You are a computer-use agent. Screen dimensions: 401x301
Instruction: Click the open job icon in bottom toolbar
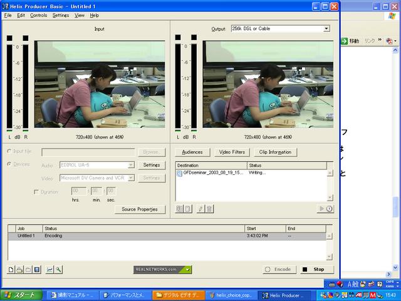[19, 270]
